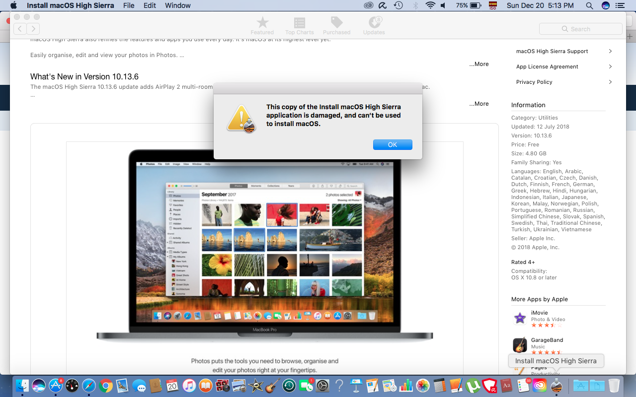
Task: Open Photo Booth from the Dock
Action: (223, 386)
